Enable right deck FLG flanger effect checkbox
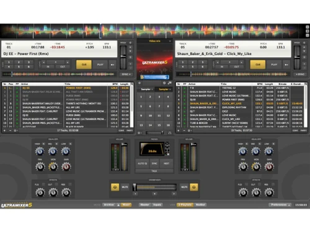The image size is (310, 233). [246, 185]
